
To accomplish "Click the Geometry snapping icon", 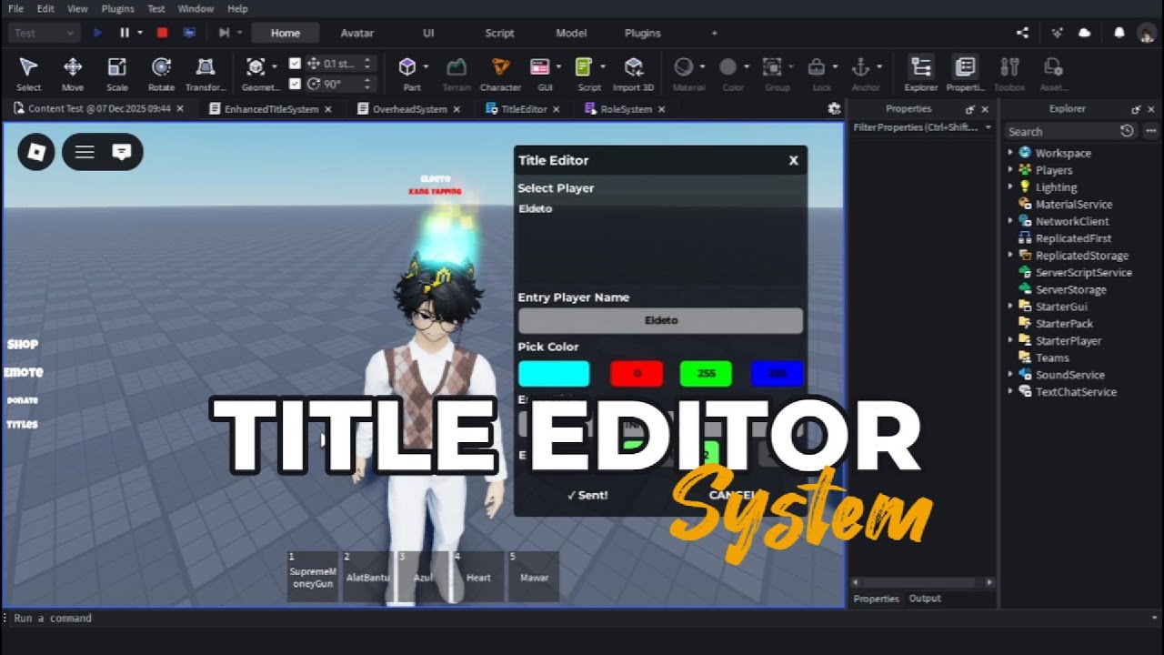I will pos(256,67).
